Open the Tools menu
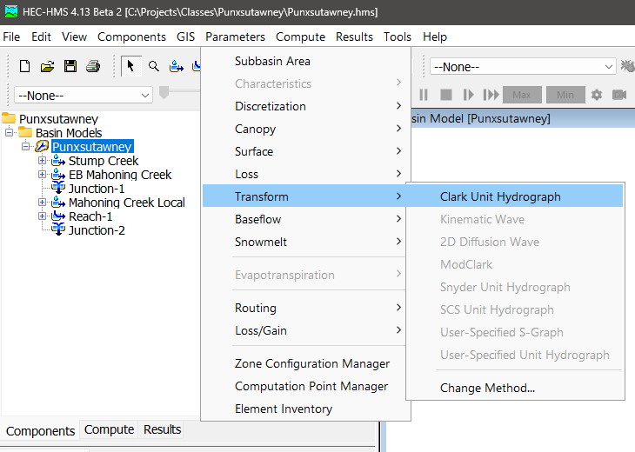The height and width of the screenshot is (452, 635). (398, 37)
